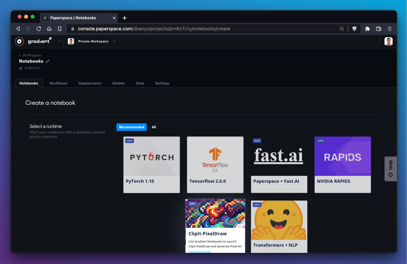Bookmark this page
407x264 pixels.
click(60, 29)
